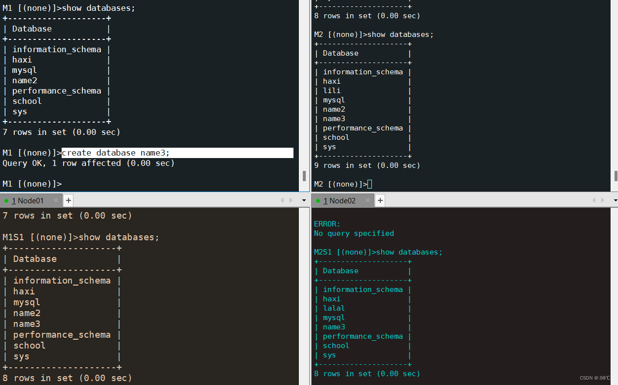Click 'name3' row in the M1S1 pane

(27, 324)
